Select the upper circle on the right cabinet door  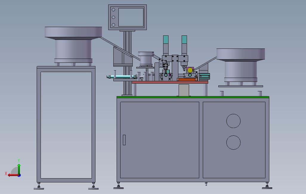click(x=234, y=121)
